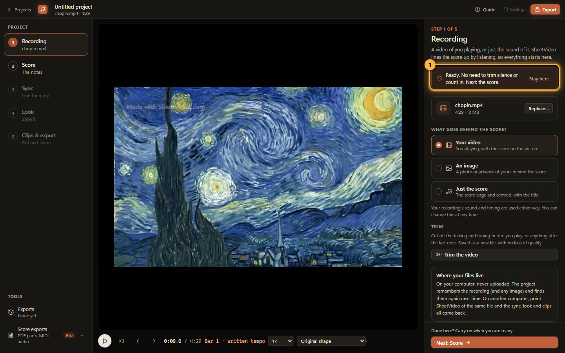Click the Exports history clock icon
Image resolution: width=565 pixels, height=353 pixels.
[11, 312]
